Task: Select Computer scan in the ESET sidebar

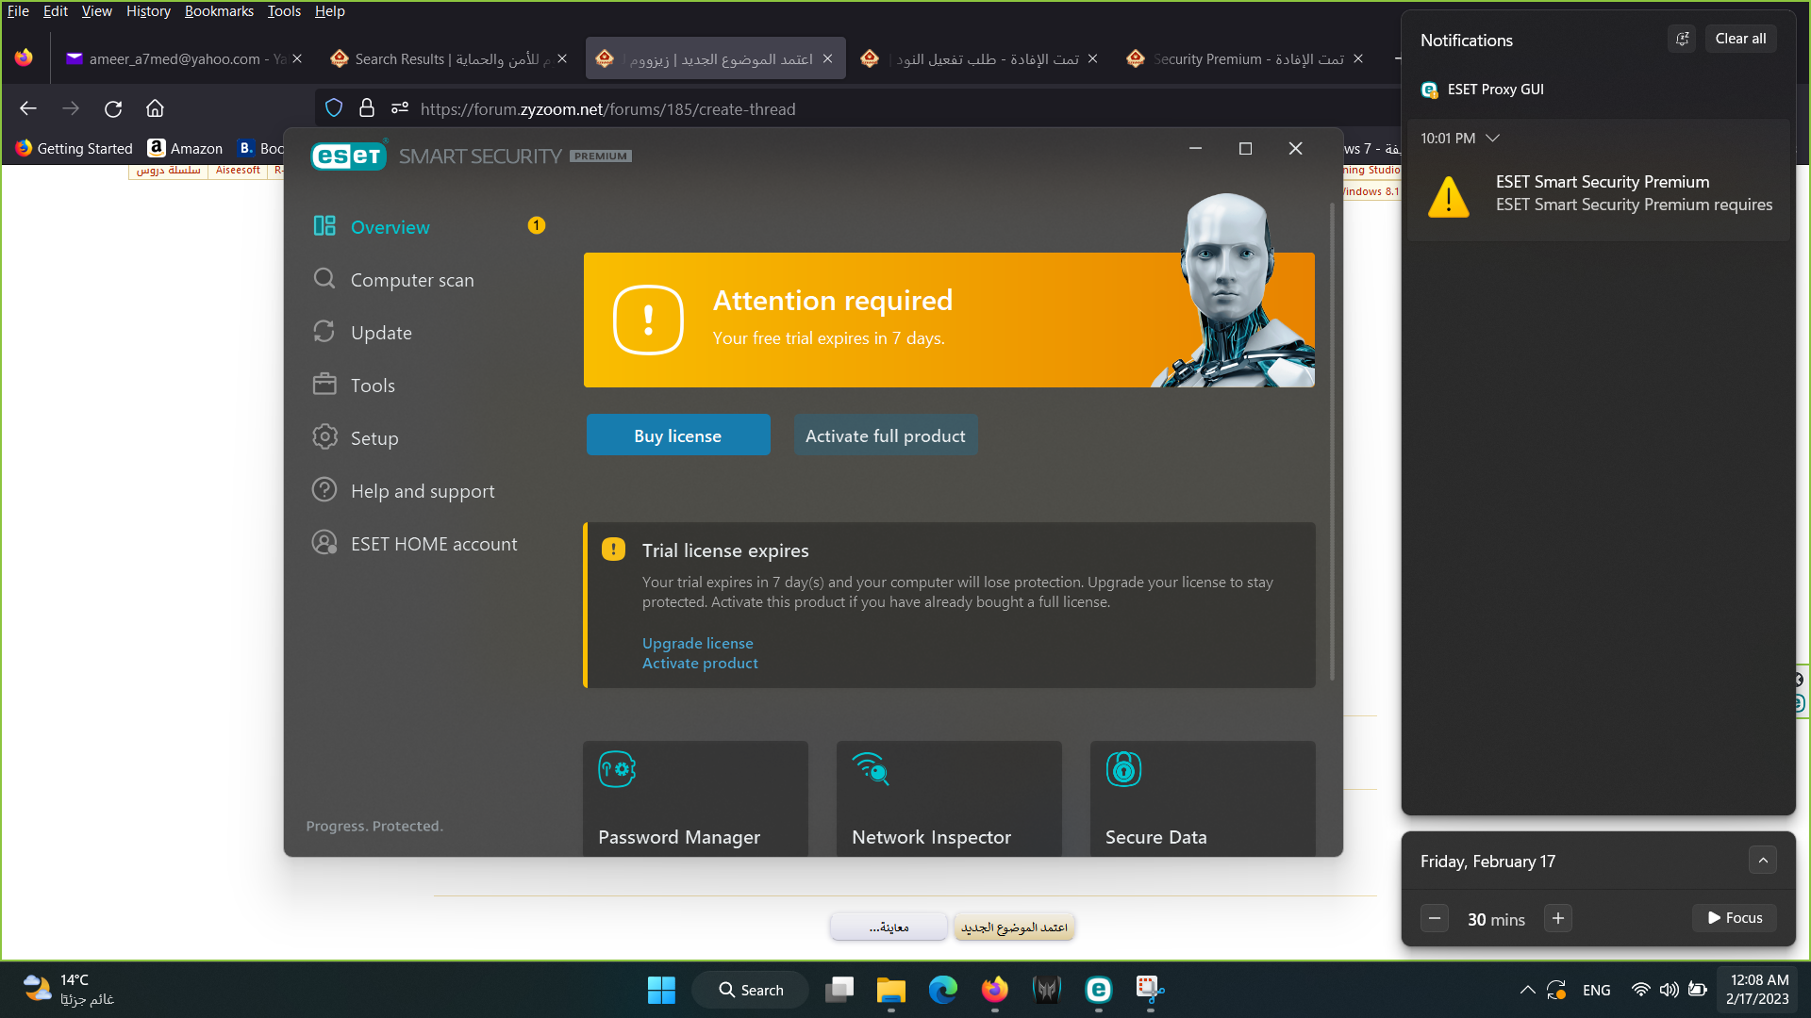Action: coord(412,280)
